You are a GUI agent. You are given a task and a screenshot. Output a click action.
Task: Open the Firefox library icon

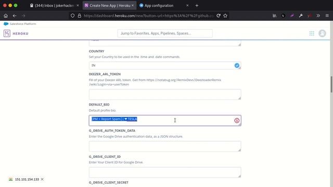275,16
